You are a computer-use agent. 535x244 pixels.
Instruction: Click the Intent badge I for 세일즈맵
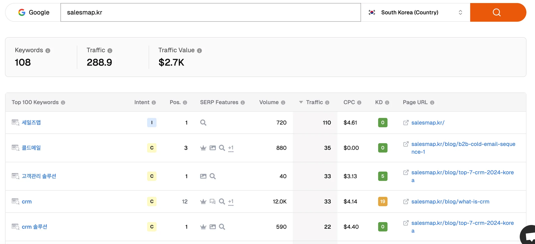coord(152,123)
